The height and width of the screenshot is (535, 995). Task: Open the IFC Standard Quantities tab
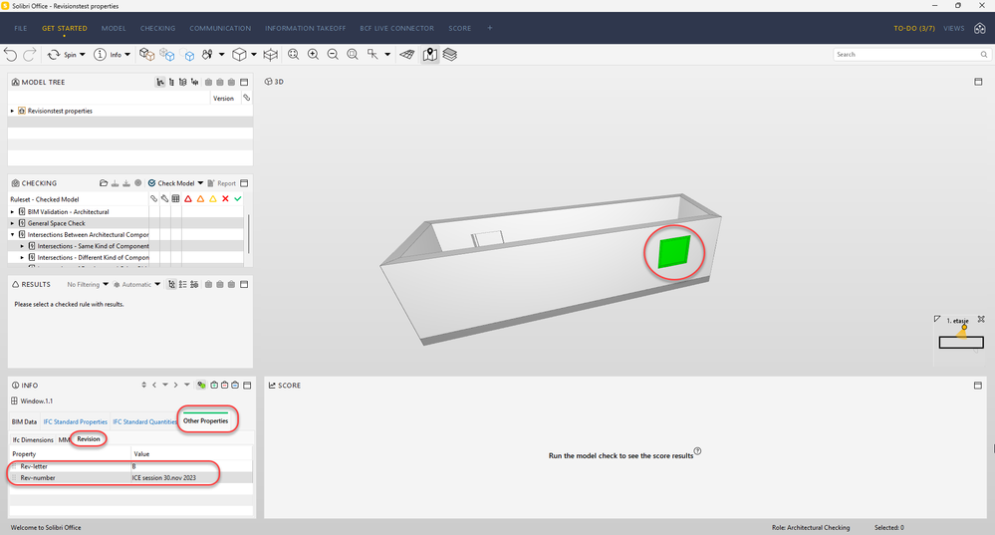pos(144,422)
